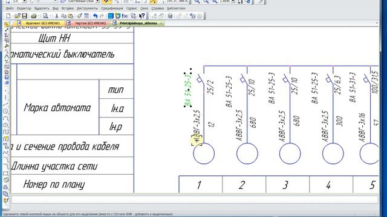
Task: Select the Geometry panel icon in sidebar
Action: 7,25
